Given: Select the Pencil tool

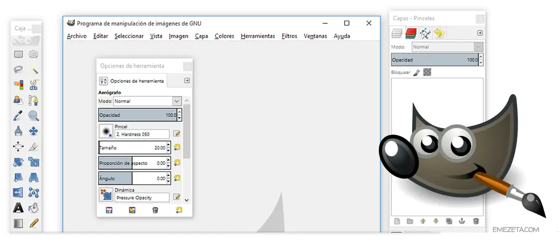Looking at the screenshot, I should tap(33, 223).
